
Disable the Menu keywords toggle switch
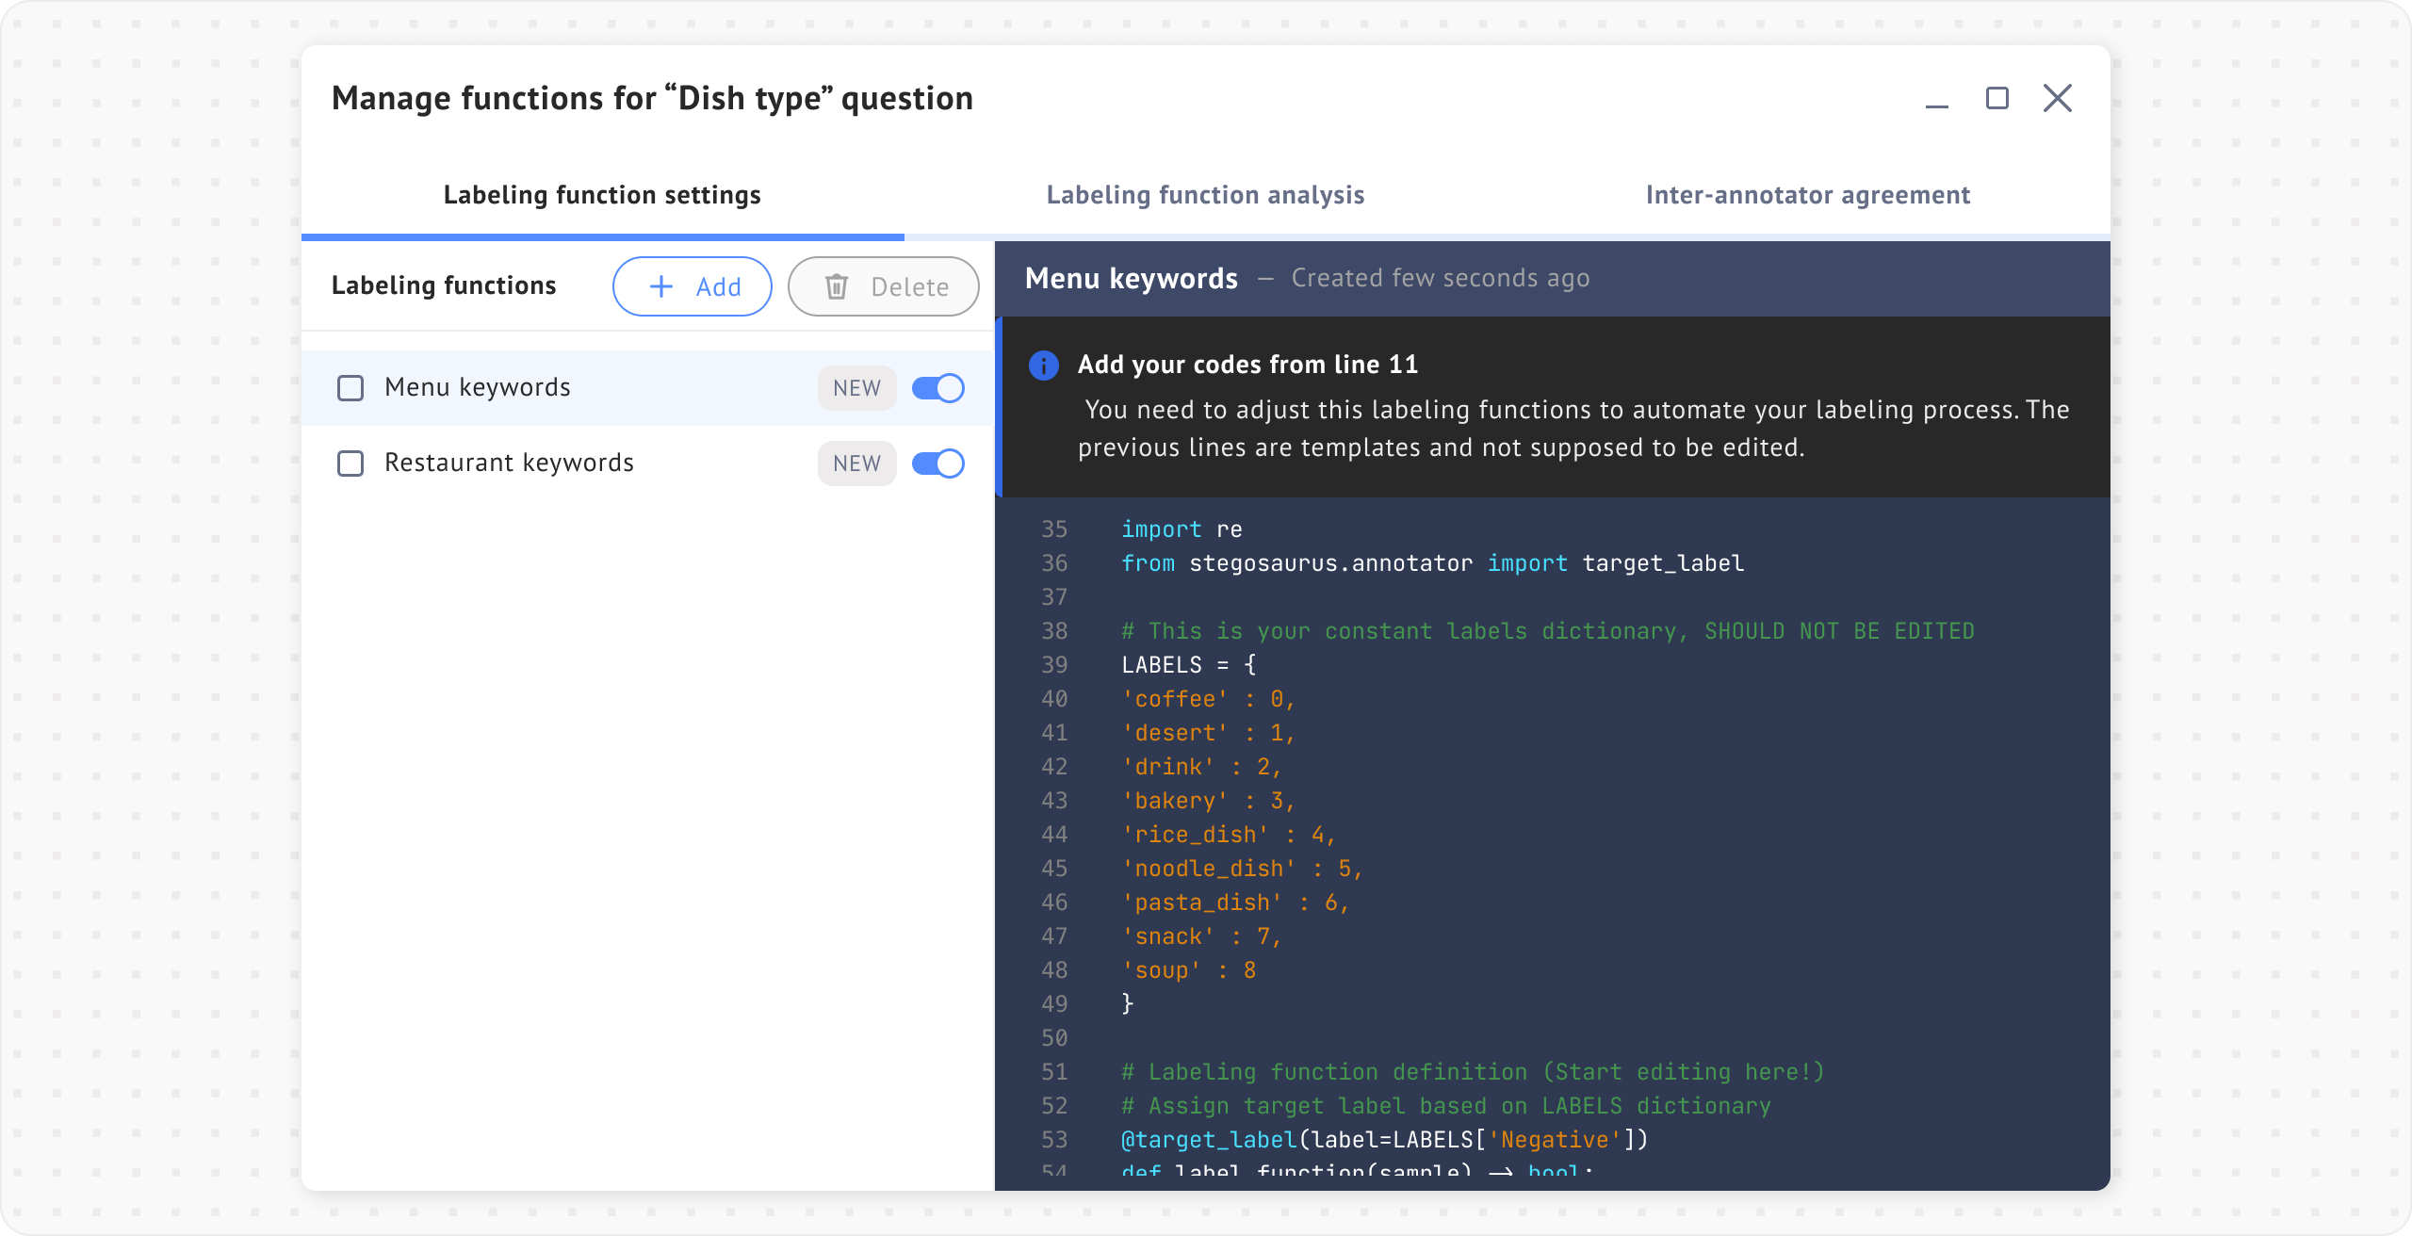(937, 388)
